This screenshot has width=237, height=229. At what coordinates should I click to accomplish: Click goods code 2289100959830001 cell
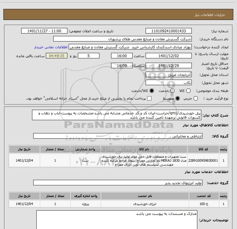[203, 160]
